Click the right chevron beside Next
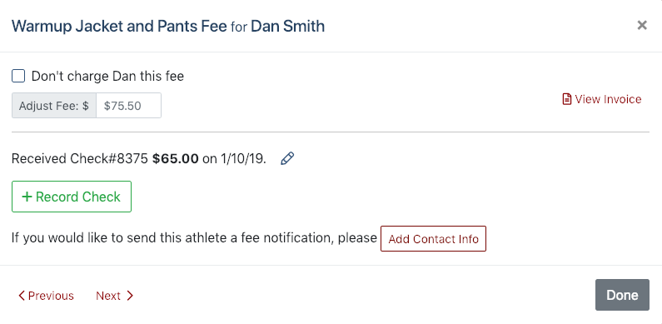This screenshot has height=324, width=662. (x=130, y=296)
